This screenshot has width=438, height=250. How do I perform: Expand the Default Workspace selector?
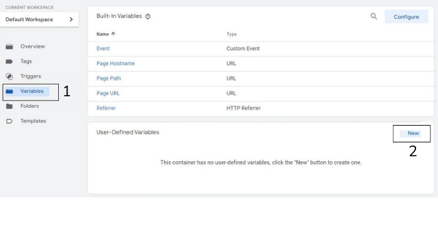tap(40, 19)
